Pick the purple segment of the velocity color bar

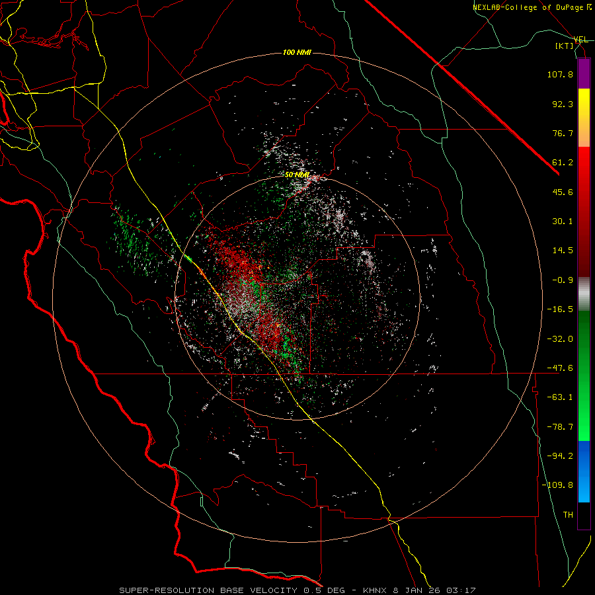(584, 74)
